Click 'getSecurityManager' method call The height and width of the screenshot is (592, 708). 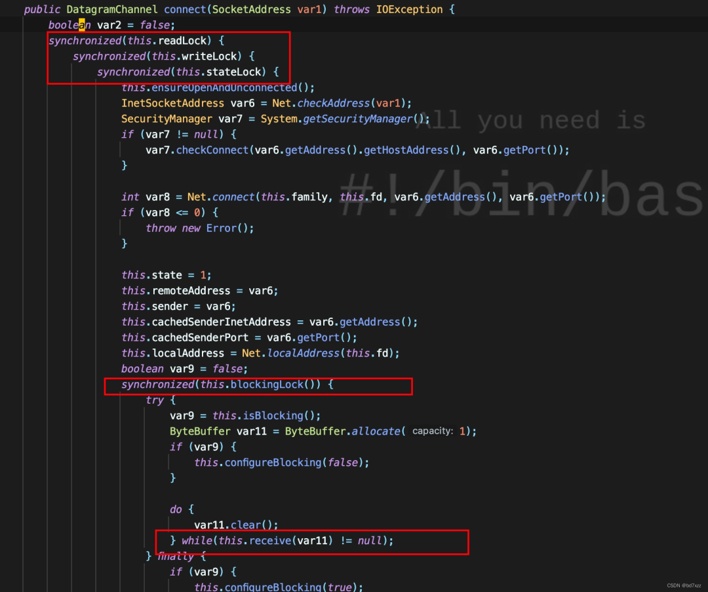click(358, 119)
